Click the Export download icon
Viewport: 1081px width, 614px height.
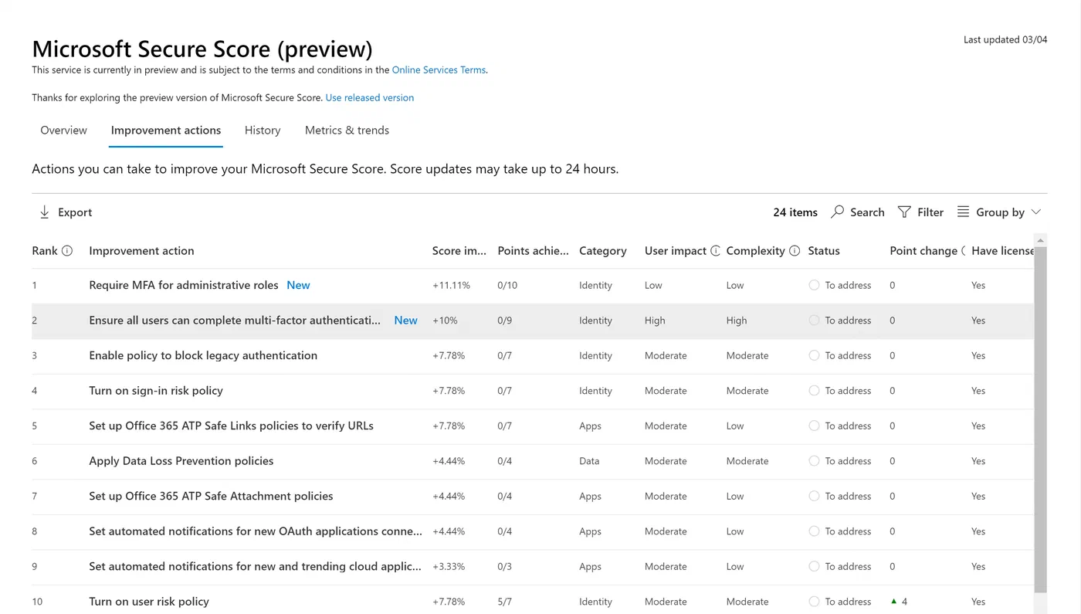click(45, 212)
